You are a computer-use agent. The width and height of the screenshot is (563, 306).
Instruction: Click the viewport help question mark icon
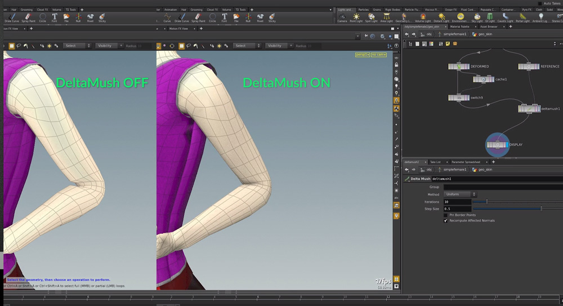[x=396, y=46]
